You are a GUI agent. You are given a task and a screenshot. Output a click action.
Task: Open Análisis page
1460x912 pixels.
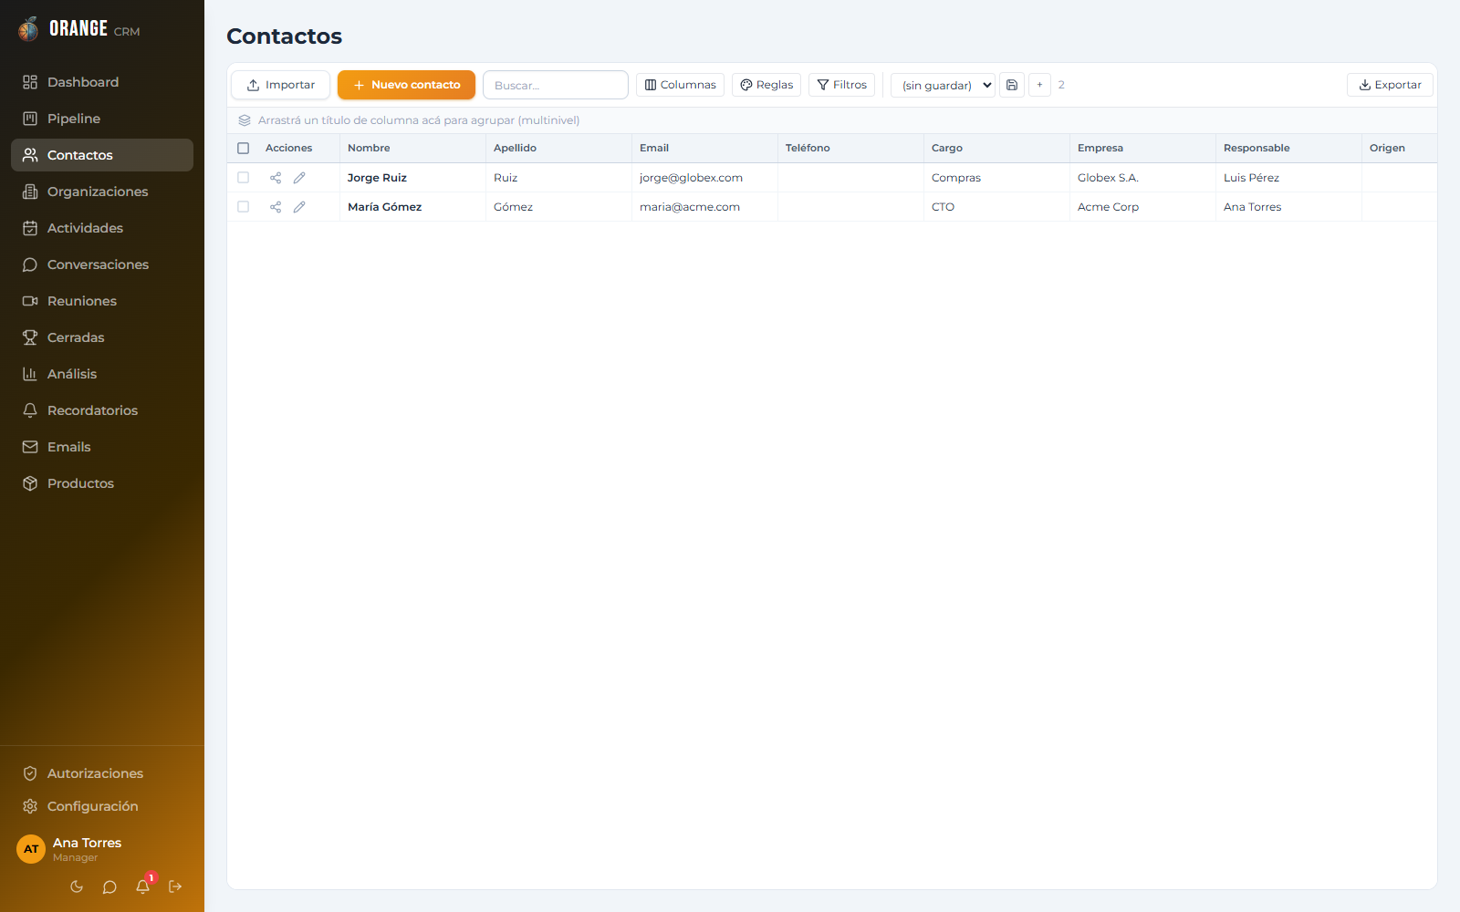[102, 374]
